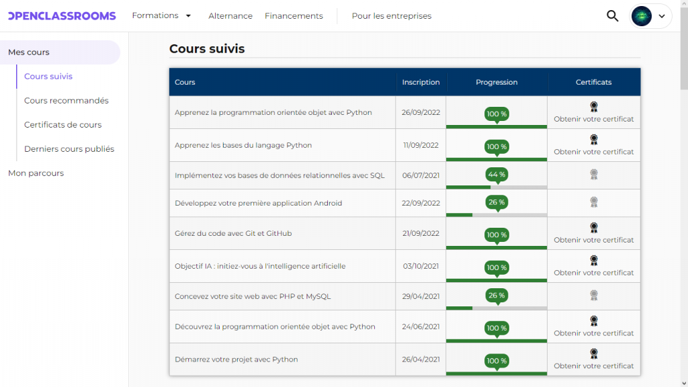Open Cours recommandés
Viewport: 688px width, 387px height.
(x=67, y=101)
